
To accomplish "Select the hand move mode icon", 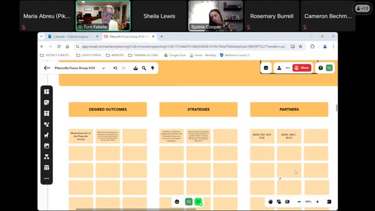I will pos(271,202).
